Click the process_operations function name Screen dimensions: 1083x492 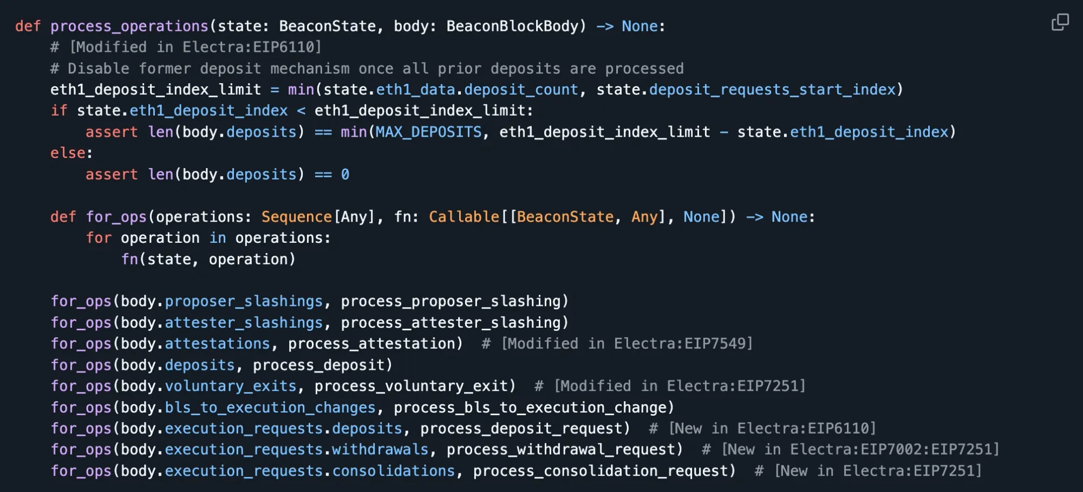pos(129,26)
